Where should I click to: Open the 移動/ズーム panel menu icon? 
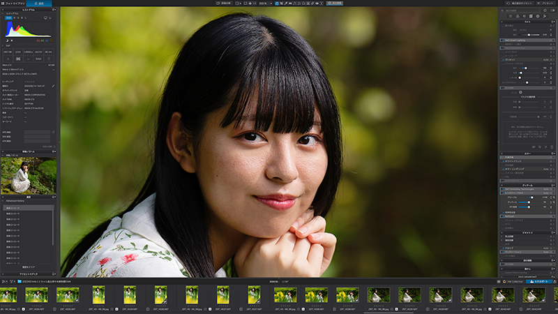click(x=54, y=151)
